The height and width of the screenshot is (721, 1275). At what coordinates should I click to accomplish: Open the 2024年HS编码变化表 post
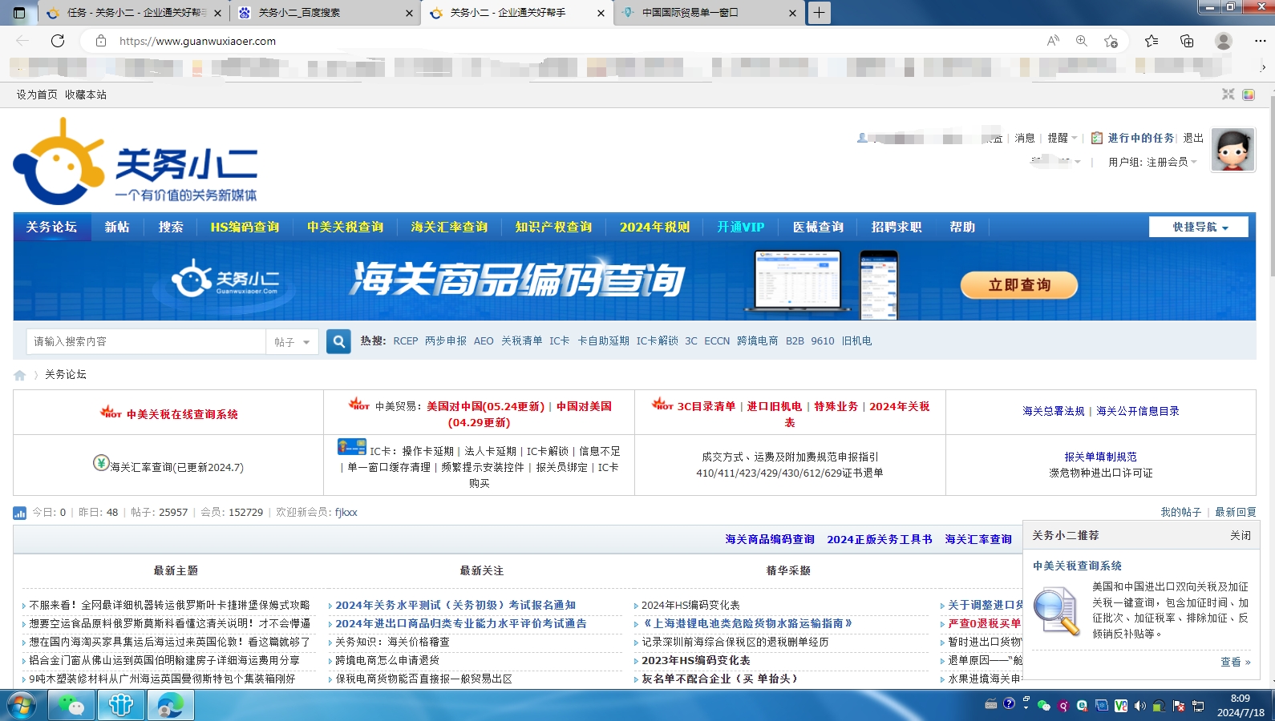pos(690,605)
